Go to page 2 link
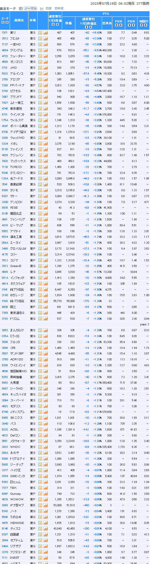This screenshot has width=151, height=564. (148, 324)
